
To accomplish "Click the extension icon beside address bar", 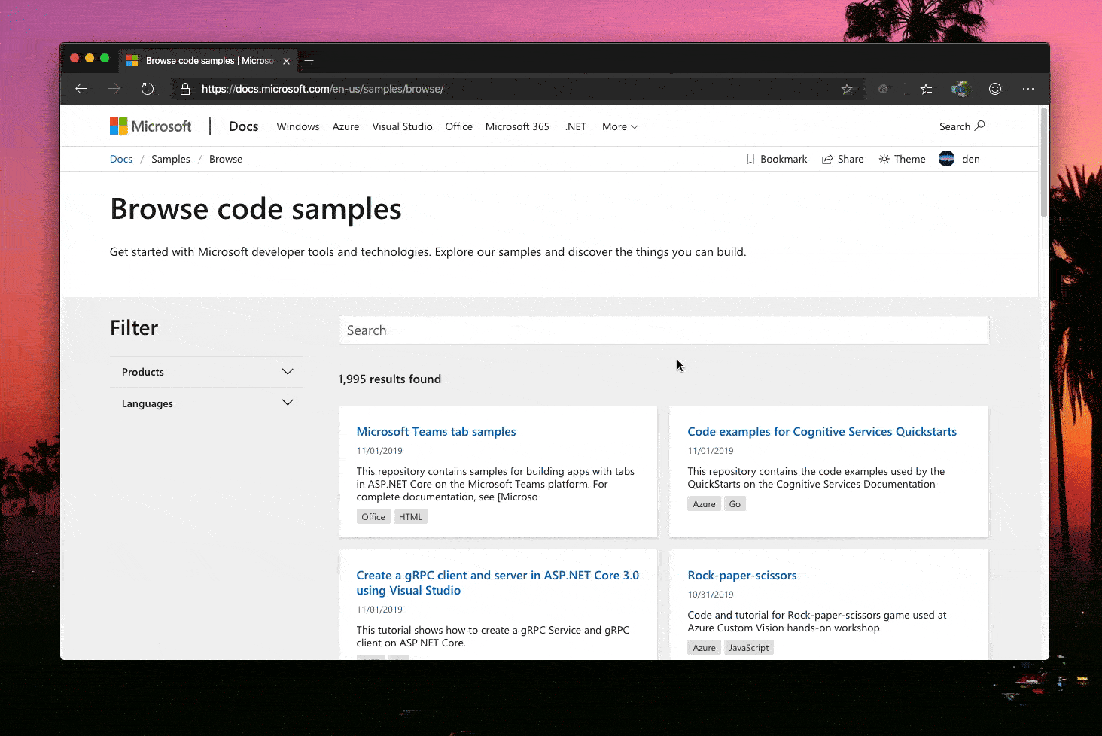I will pyautogui.click(x=883, y=89).
